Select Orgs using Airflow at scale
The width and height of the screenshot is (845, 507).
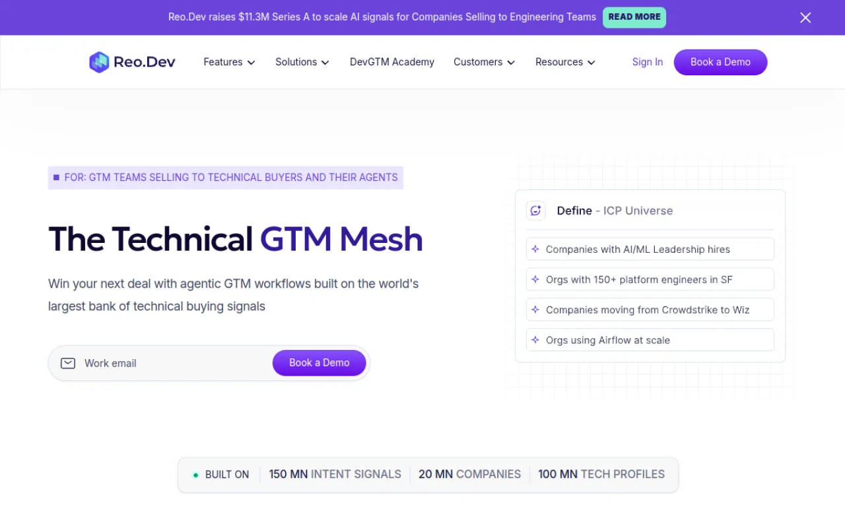click(x=650, y=341)
